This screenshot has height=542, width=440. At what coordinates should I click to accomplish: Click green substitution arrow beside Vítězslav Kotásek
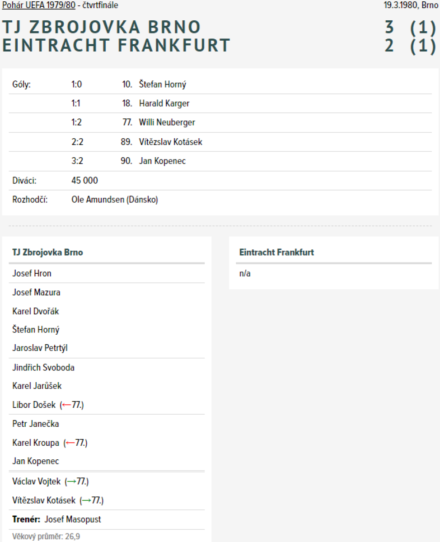(86, 500)
